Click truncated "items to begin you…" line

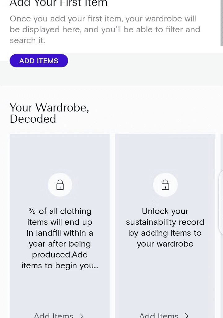click(x=60, y=266)
